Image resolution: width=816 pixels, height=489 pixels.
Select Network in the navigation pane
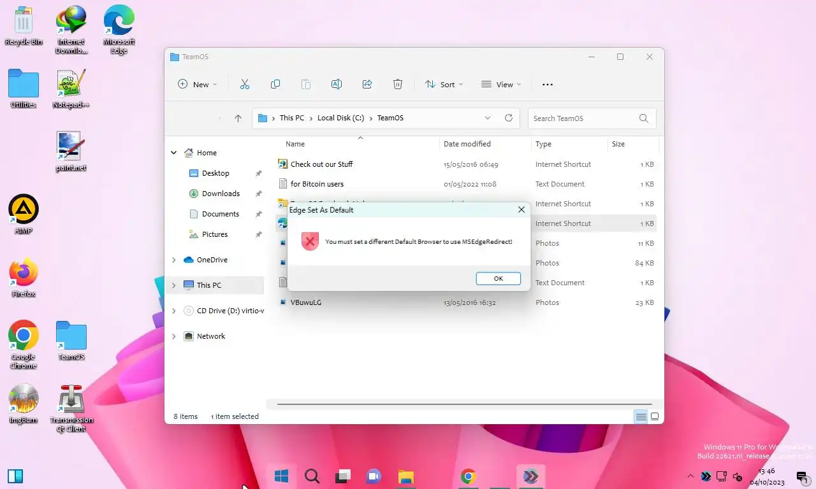211,336
